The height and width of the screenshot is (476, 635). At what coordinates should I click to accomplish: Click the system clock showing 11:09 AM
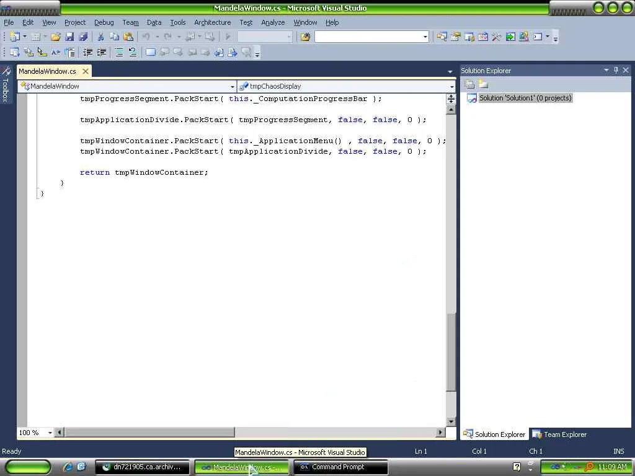coord(611,467)
